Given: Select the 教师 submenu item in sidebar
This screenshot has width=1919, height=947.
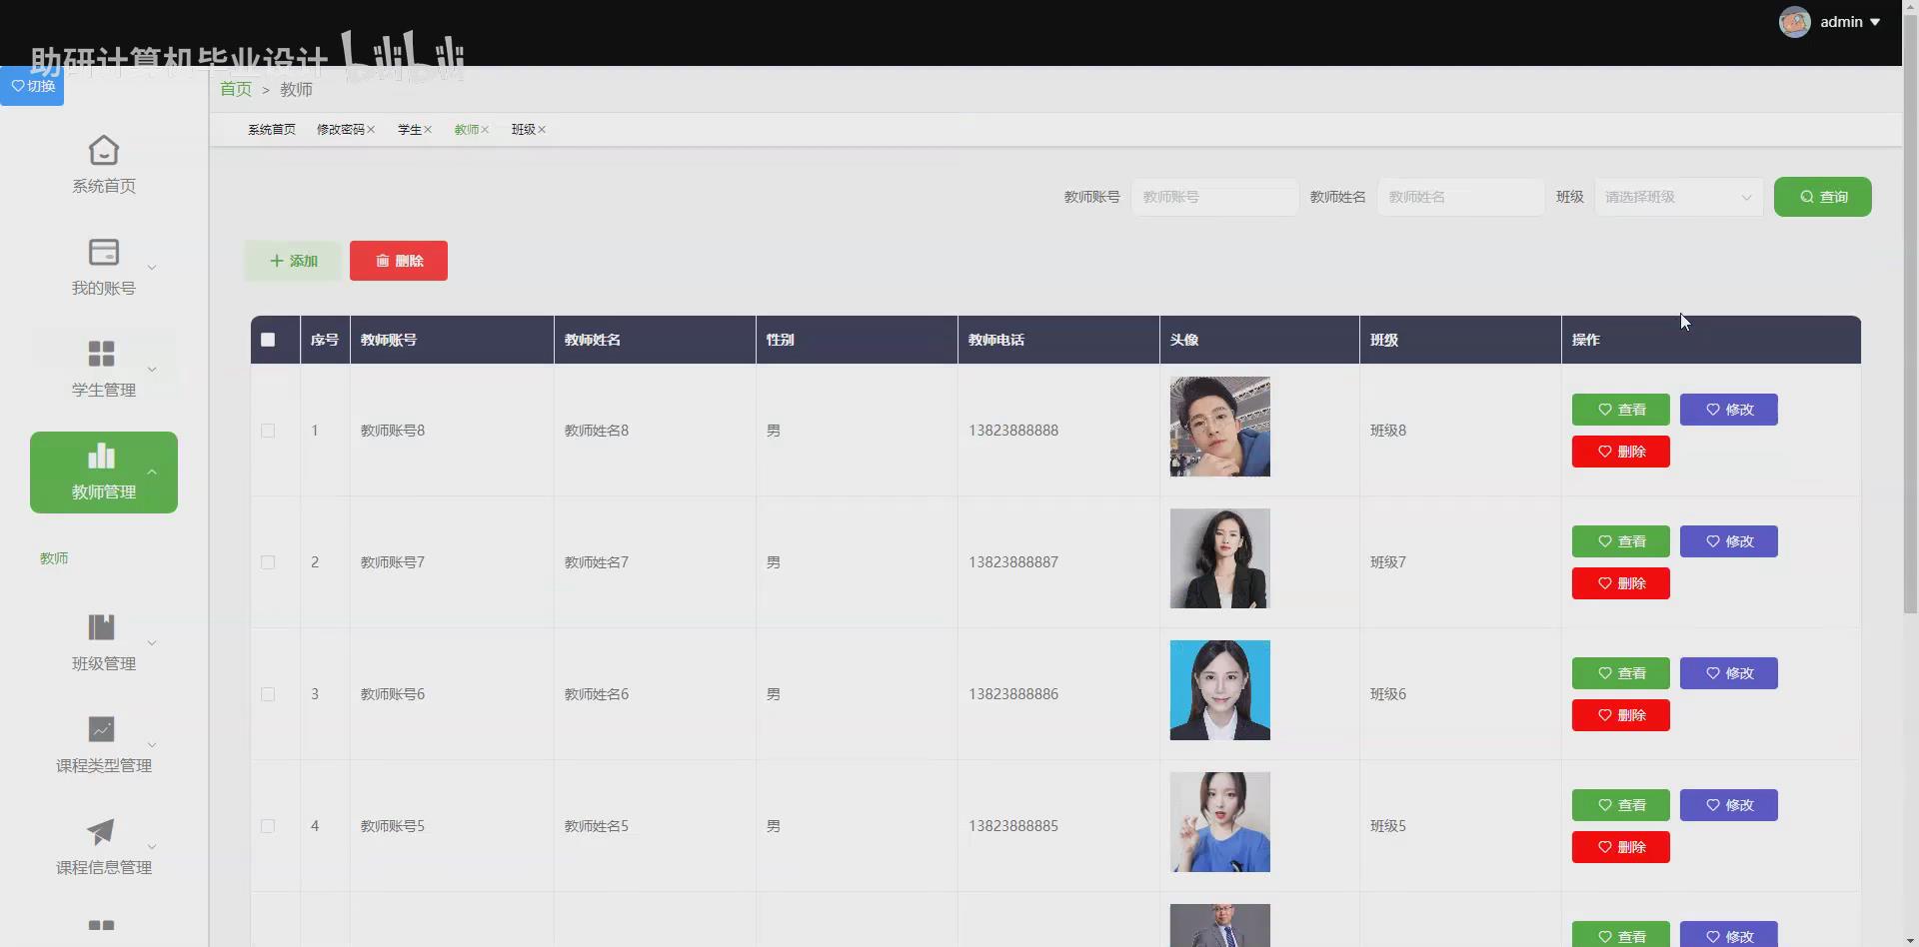Looking at the screenshot, I should tap(54, 558).
